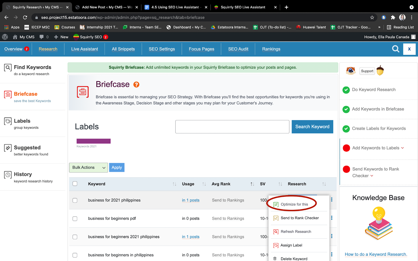Viewport: 418px width, 261px height.
Task: Click the Refresh Research magnifier icon
Action: point(276,232)
